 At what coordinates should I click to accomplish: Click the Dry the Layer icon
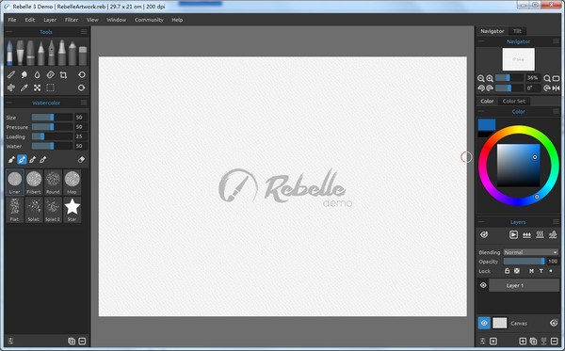(x=540, y=235)
